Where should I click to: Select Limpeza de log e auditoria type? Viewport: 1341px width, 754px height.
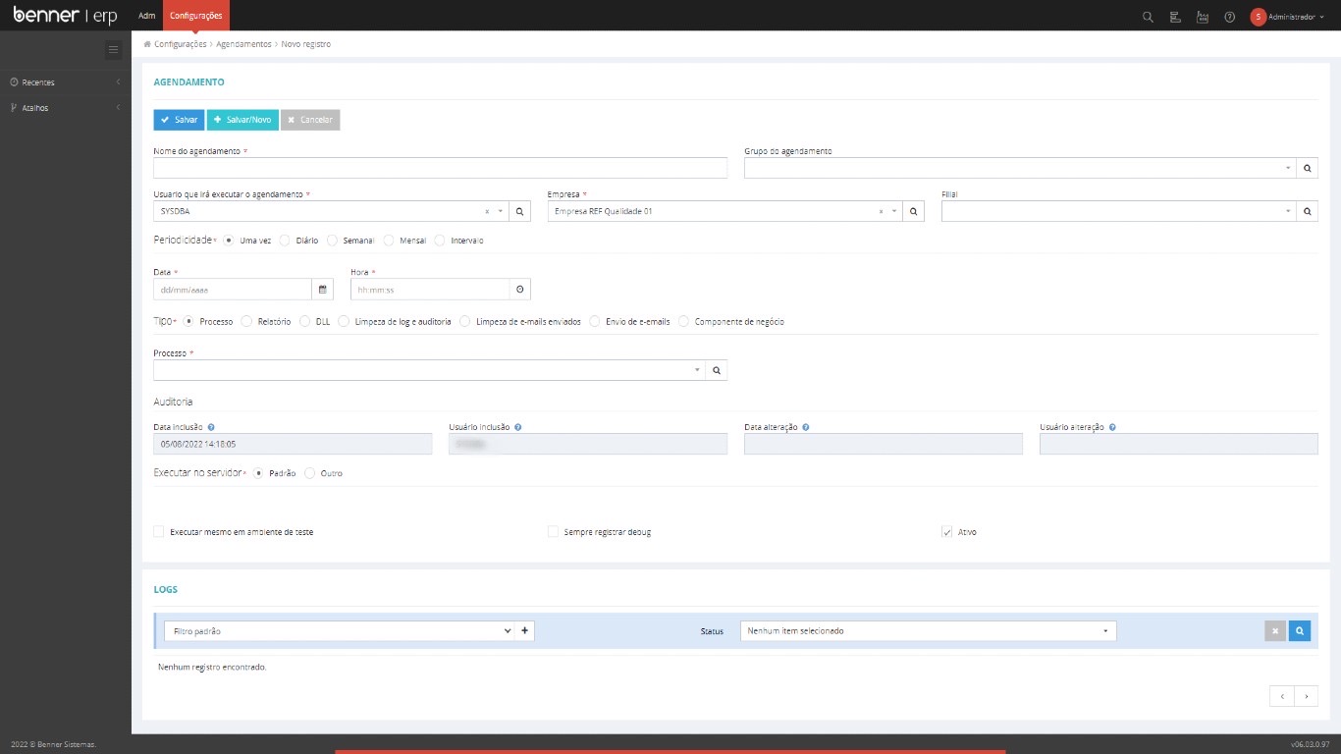coord(344,321)
